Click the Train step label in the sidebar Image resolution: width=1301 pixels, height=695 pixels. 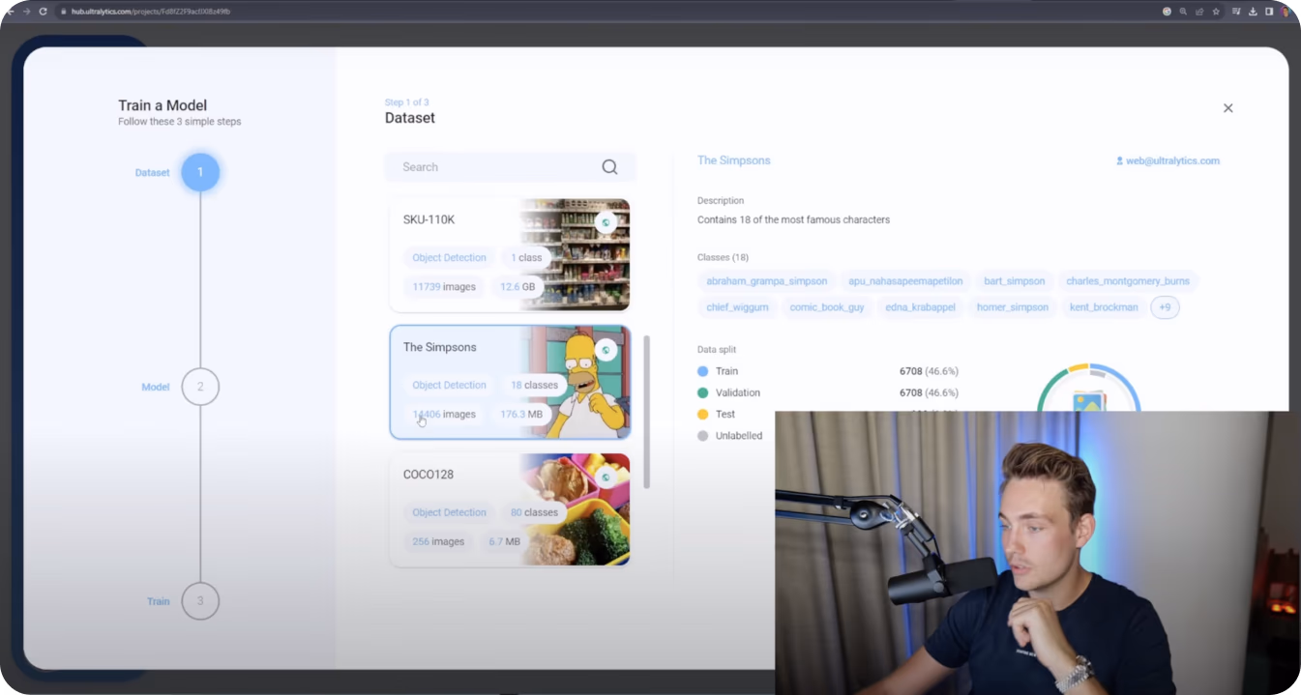159,601
